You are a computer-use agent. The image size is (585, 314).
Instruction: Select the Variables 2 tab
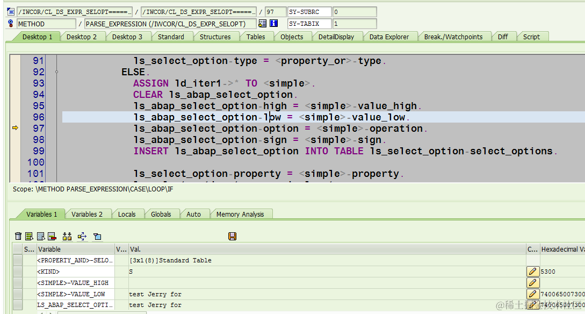(87, 215)
